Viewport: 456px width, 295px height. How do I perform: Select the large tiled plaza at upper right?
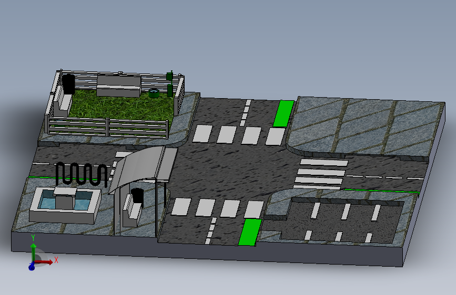coord(367,127)
